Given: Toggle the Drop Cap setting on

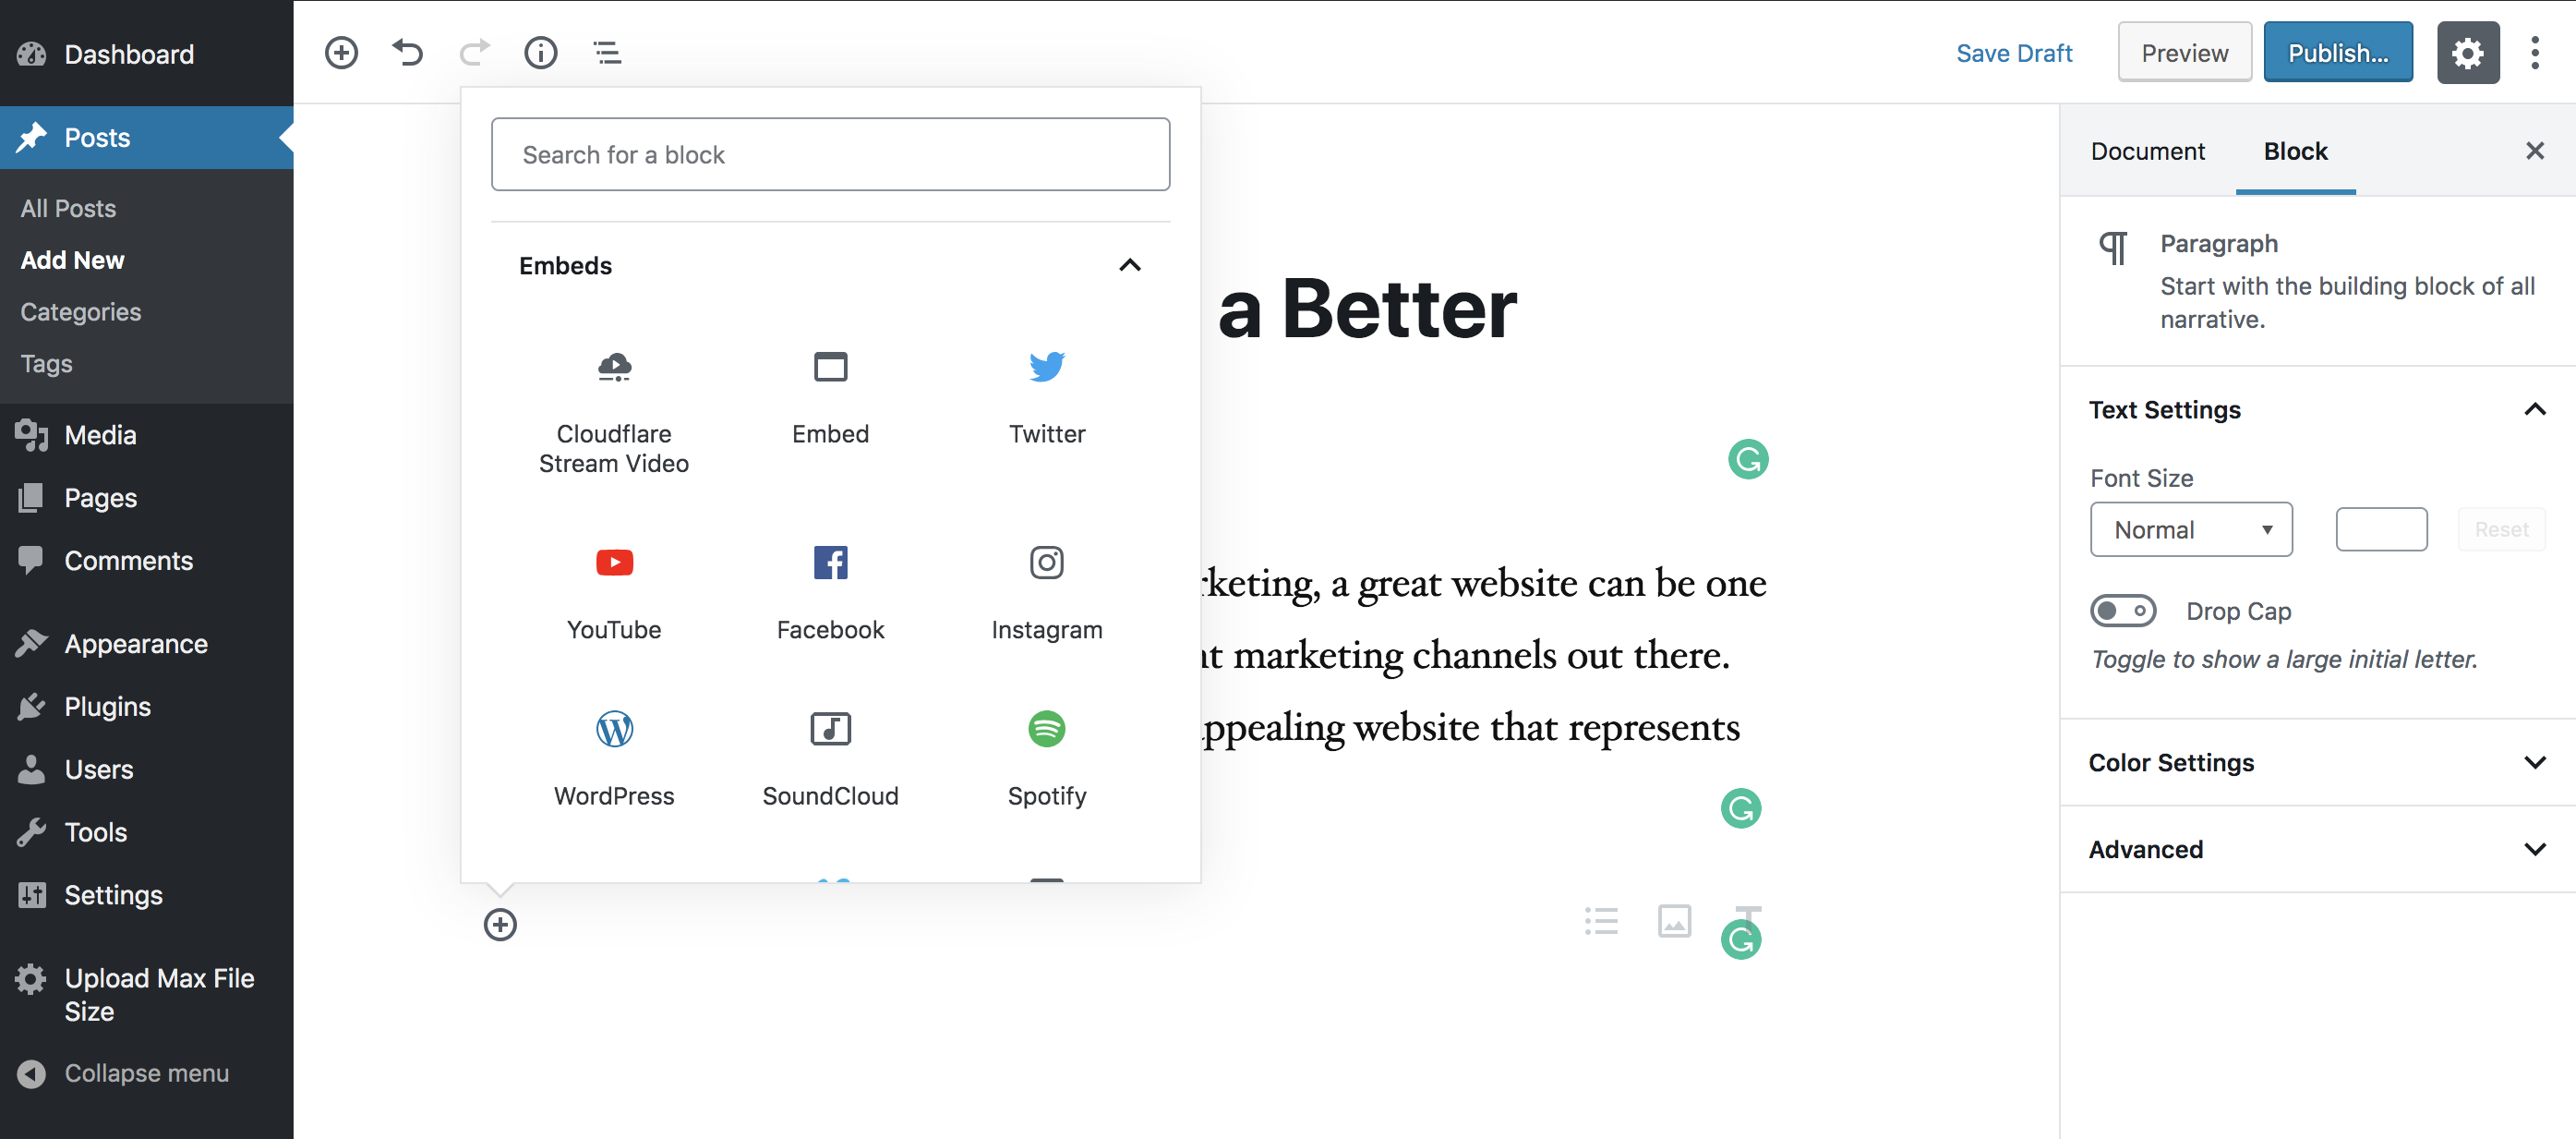Looking at the screenshot, I should coord(2121,610).
